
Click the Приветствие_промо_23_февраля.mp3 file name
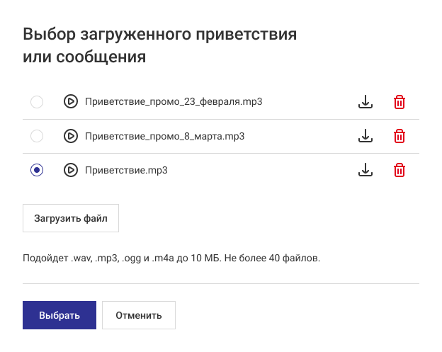pyautogui.click(x=174, y=102)
